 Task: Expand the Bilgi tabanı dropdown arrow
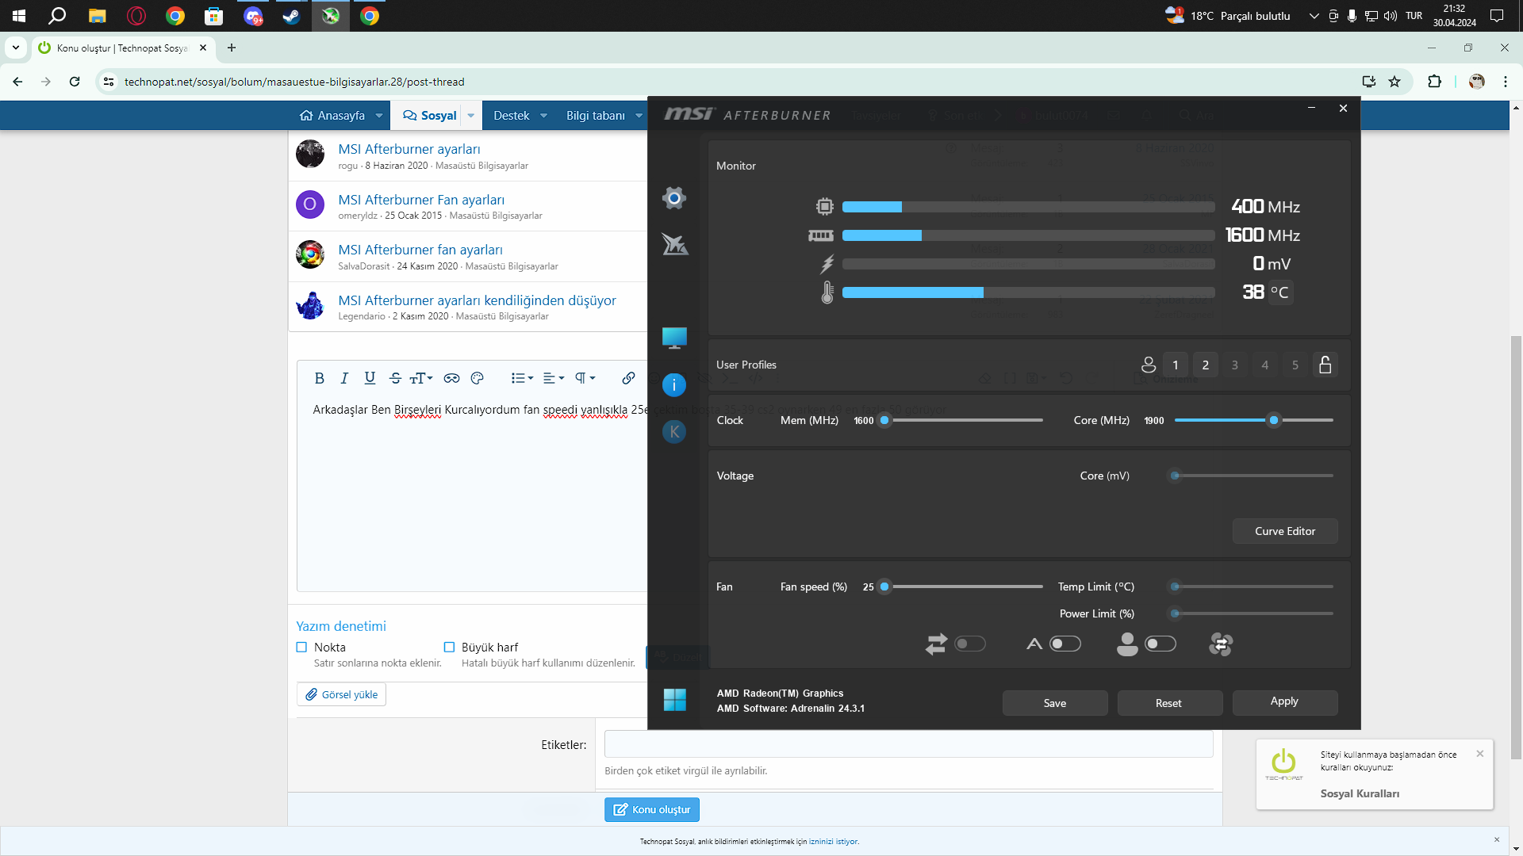pyautogui.click(x=639, y=116)
